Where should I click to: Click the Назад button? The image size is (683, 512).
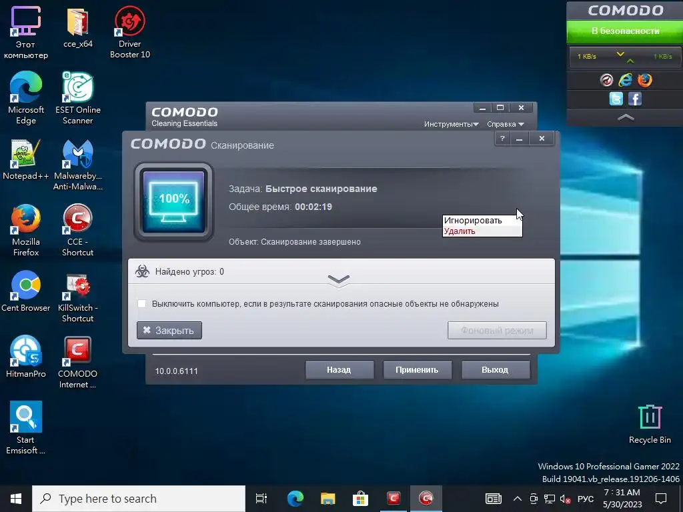pos(339,369)
